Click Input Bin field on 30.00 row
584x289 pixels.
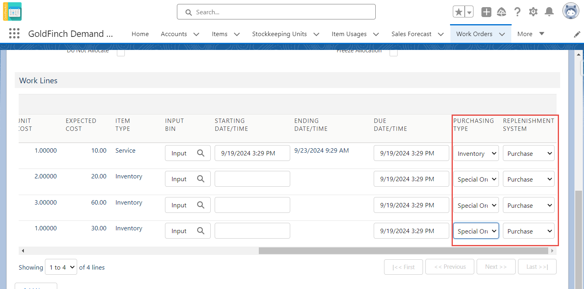(188, 231)
